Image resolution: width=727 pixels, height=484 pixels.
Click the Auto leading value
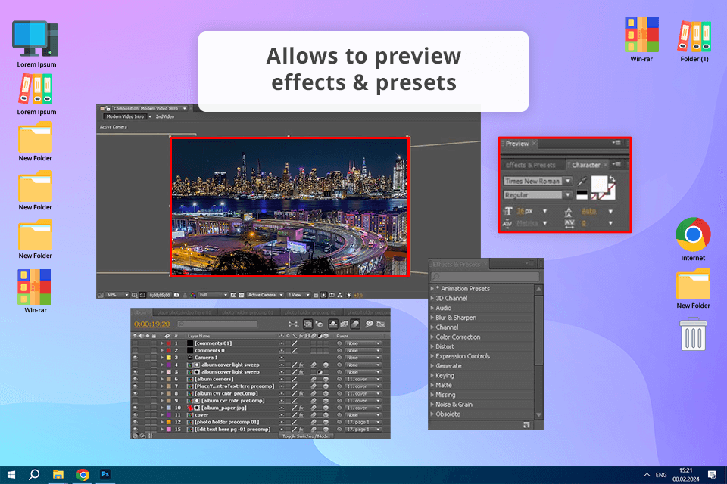point(589,211)
